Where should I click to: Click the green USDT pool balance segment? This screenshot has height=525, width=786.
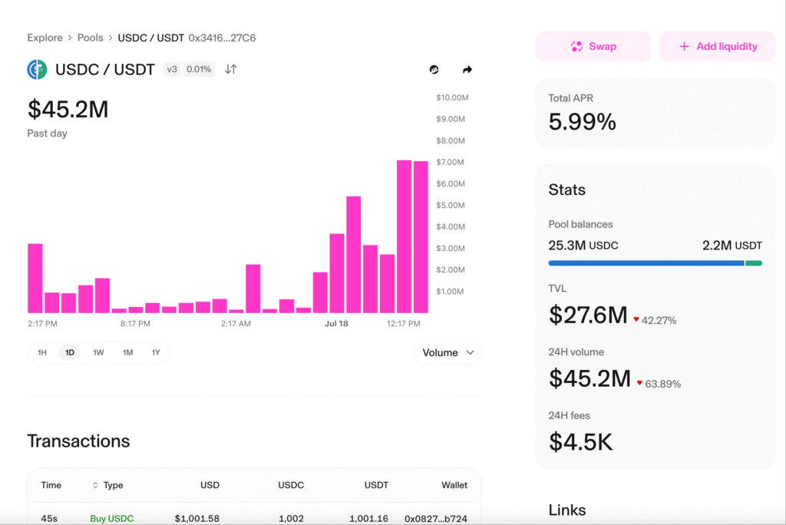click(x=754, y=262)
